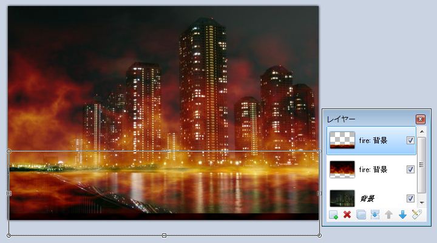Screen dimensions: 437x243
Task: Select the italic 背景 layer name
Action: coord(367,199)
